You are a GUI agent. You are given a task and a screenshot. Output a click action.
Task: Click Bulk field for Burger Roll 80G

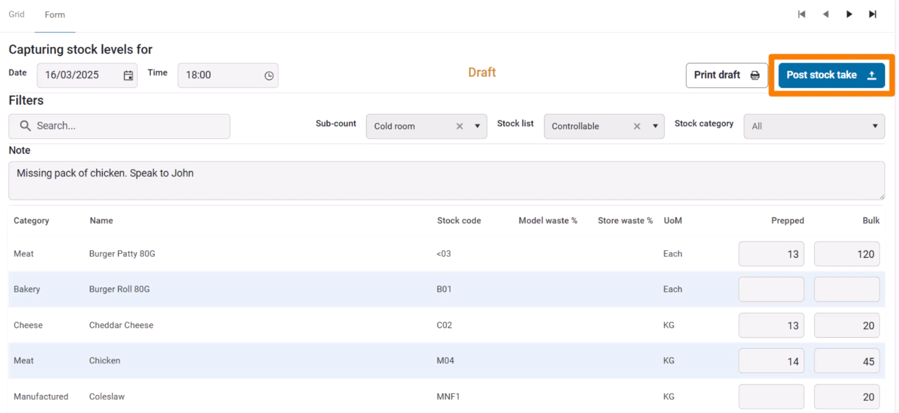847,289
